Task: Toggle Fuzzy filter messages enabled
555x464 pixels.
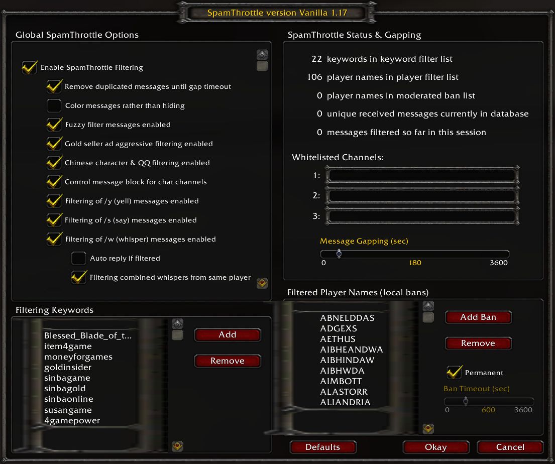Action: click(54, 125)
